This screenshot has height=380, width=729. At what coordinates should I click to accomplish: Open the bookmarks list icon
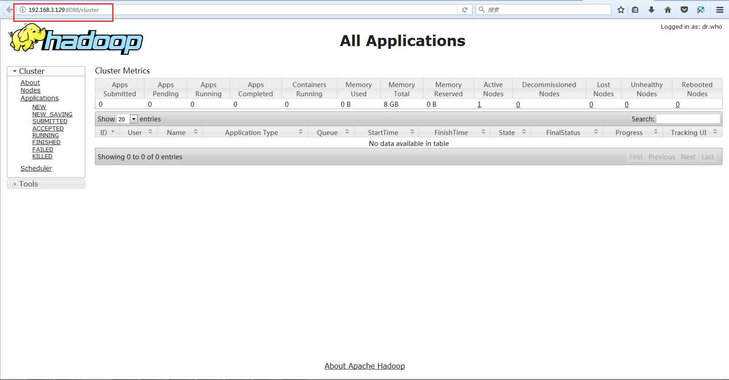point(635,10)
